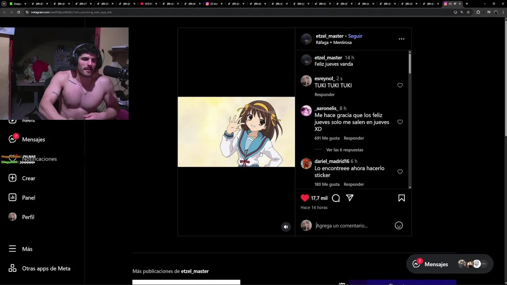Expand 'Ver las 6 respuestas' replies
Viewport: 507px width, 285px height.
click(345, 150)
